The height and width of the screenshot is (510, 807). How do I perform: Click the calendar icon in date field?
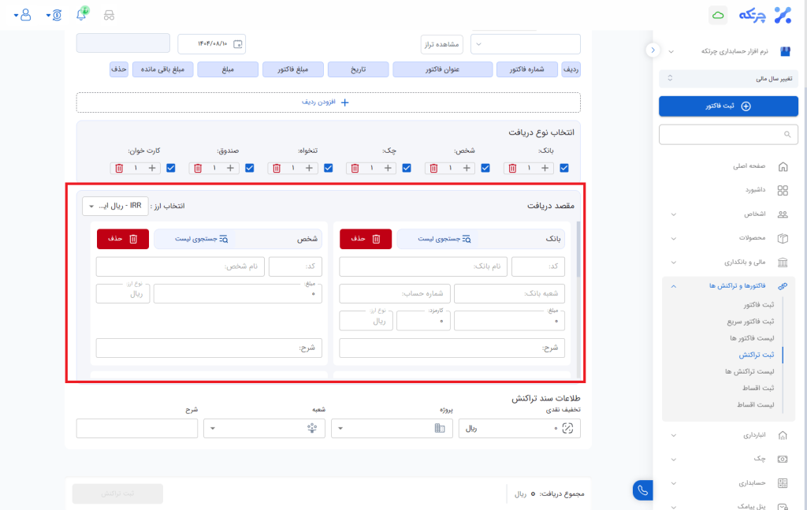pos(240,43)
